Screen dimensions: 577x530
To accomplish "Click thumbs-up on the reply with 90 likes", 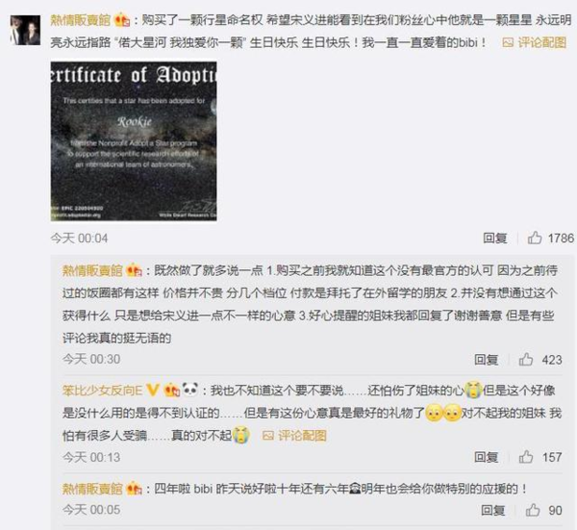I will [x=533, y=510].
